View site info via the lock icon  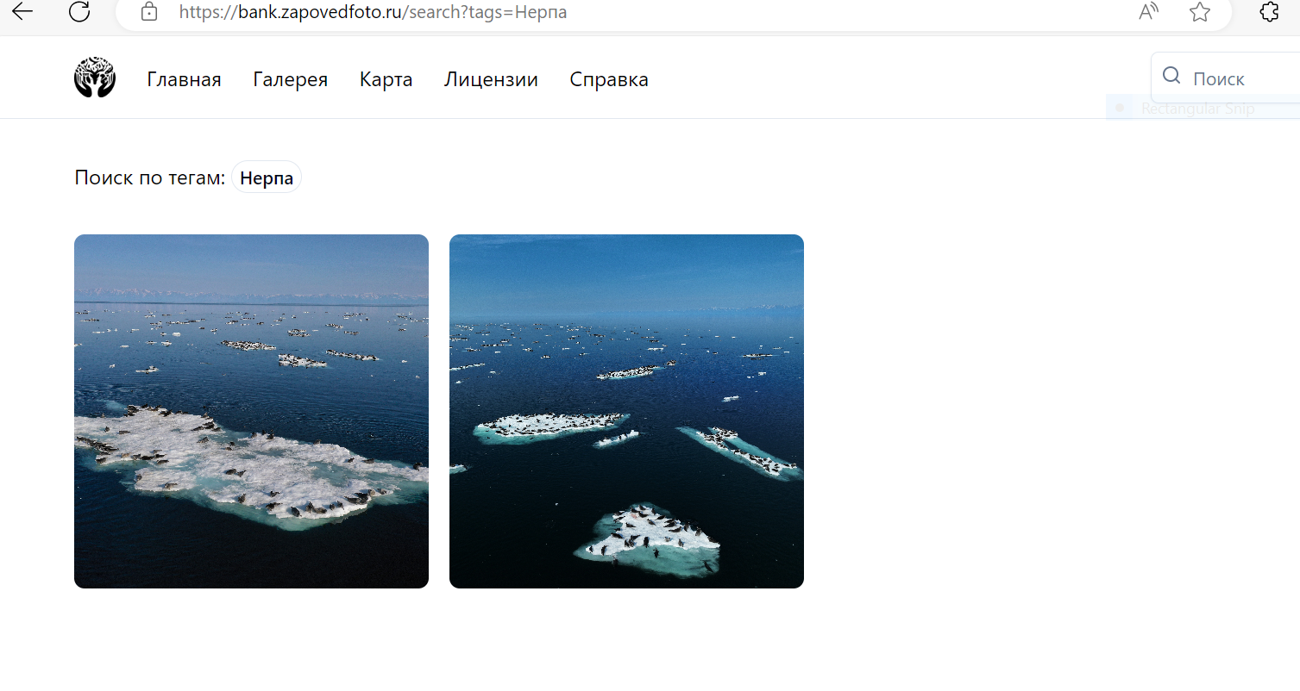149,12
